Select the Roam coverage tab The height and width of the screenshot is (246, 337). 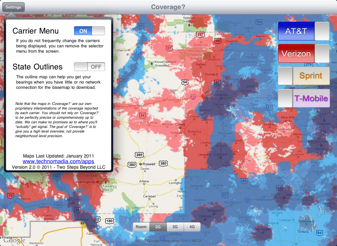coord(141,227)
